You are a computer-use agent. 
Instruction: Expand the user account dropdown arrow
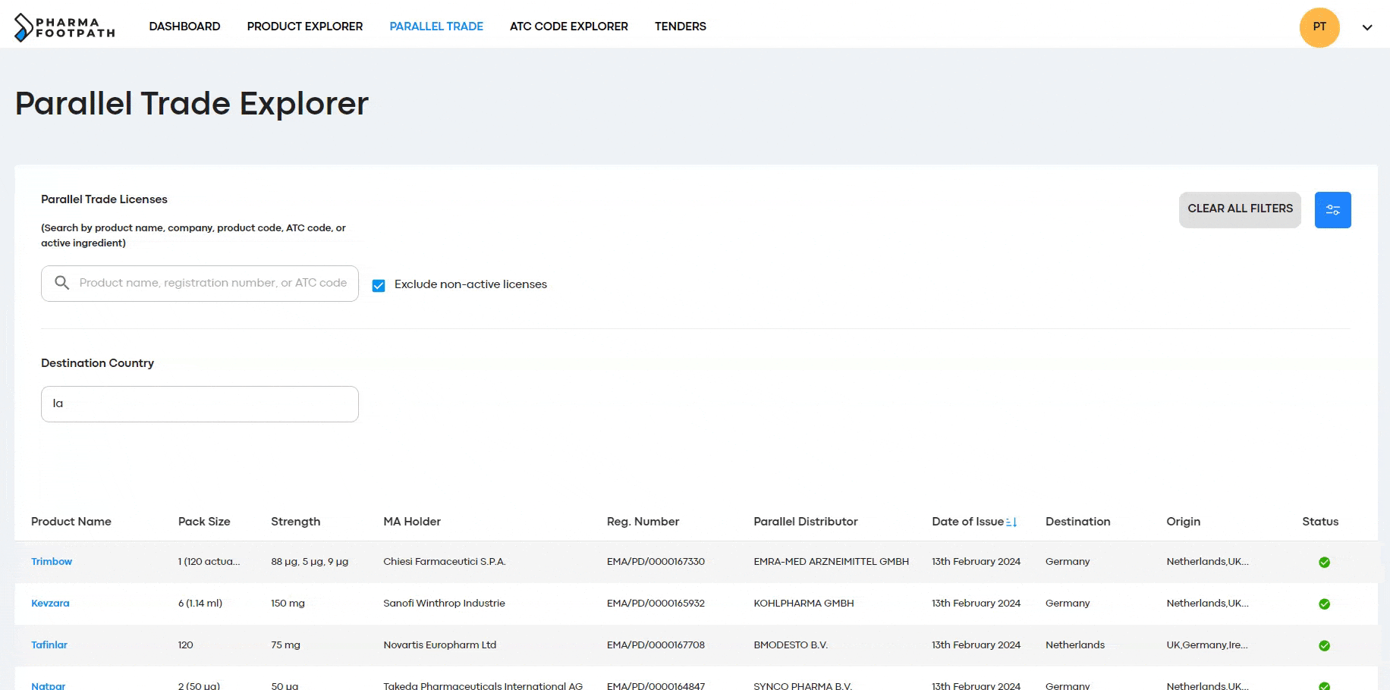click(1367, 27)
